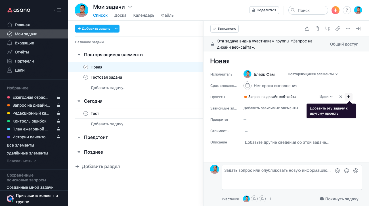The width and height of the screenshot is (369, 206).
Task: Remove task from Запрос на дизайн веб-сайта project
Action: [341, 97]
